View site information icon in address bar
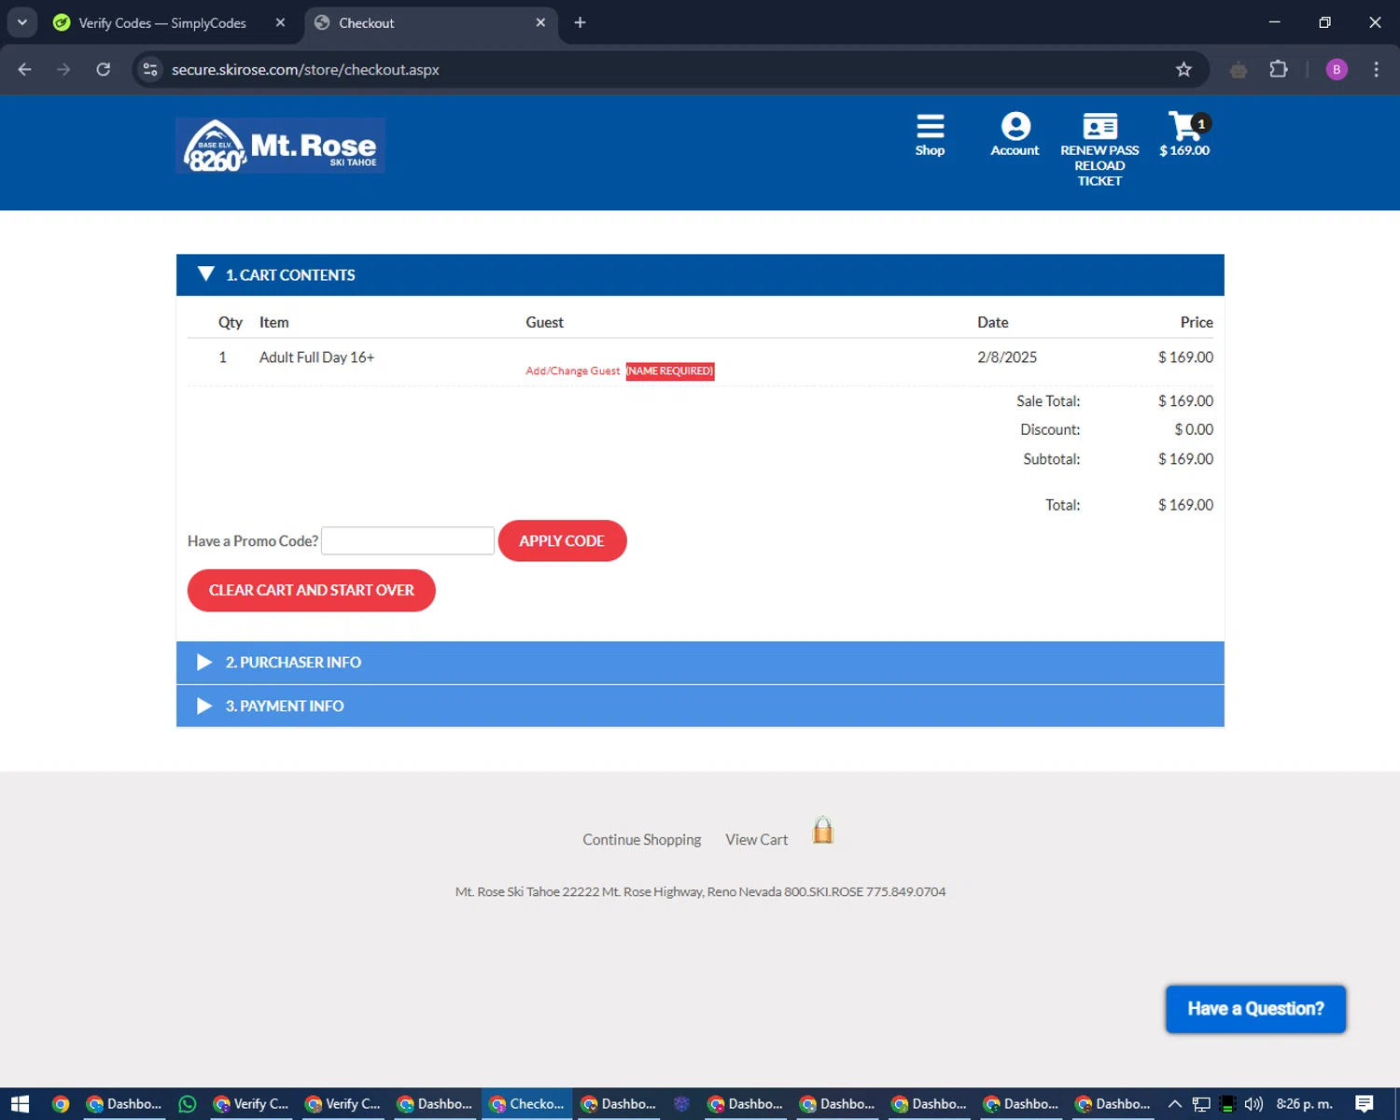This screenshot has width=1400, height=1120. click(150, 69)
